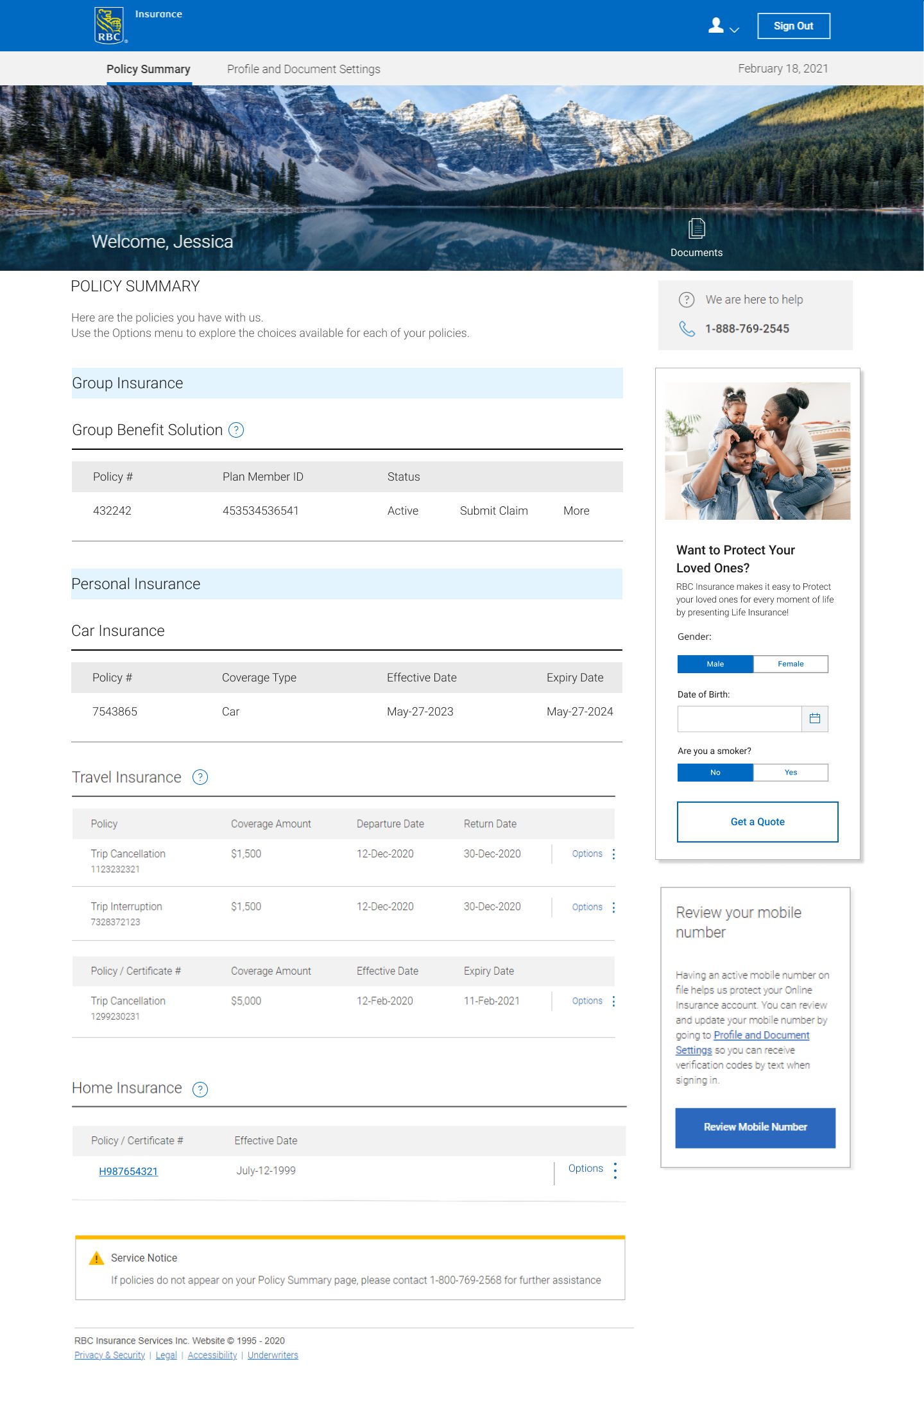Open home policy H987654321 link
The width and height of the screenshot is (924, 1413).
pos(128,1171)
